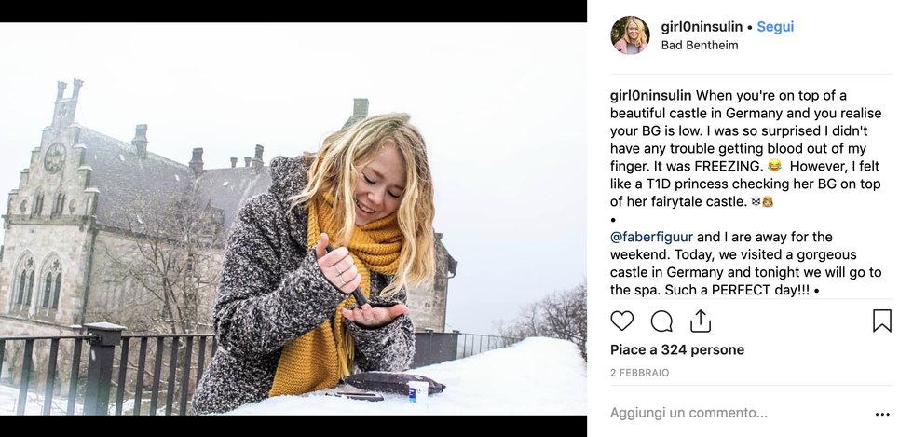Open the three-dot more options menu
Image resolution: width=913 pixels, height=437 pixels.
[881, 414]
